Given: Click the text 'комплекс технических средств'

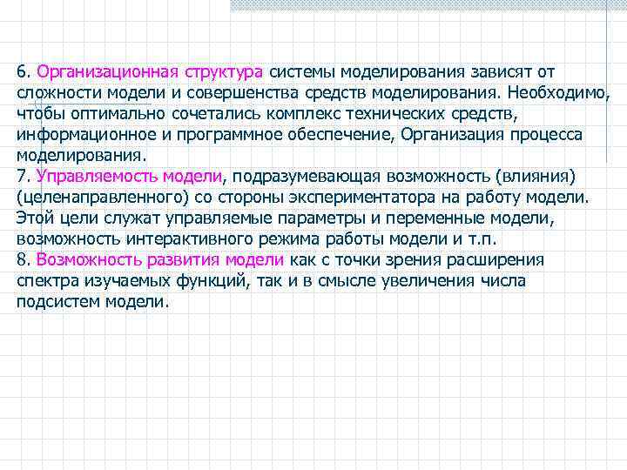Looking at the screenshot, I should click(389, 114).
